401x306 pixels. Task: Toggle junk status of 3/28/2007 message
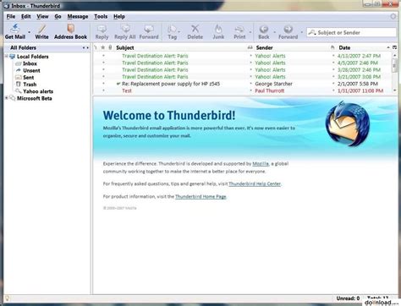tap(333, 69)
